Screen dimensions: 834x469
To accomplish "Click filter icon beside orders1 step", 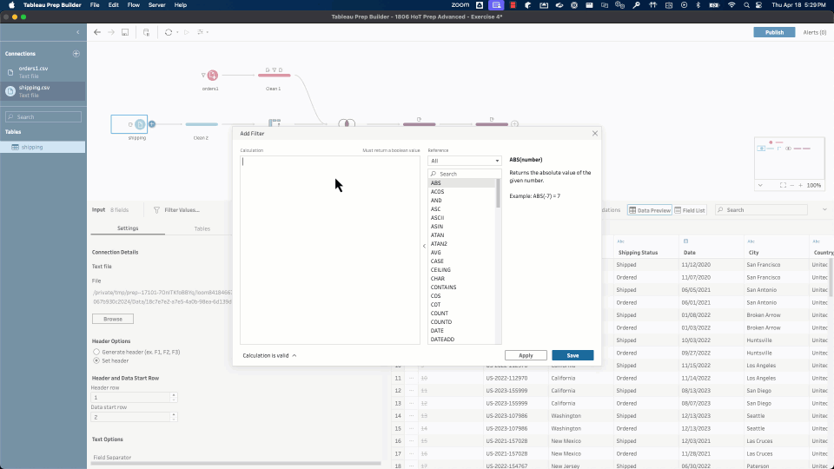I will click(203, 76).
